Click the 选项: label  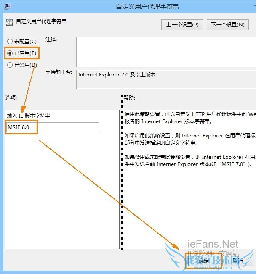tap(11, 97)
